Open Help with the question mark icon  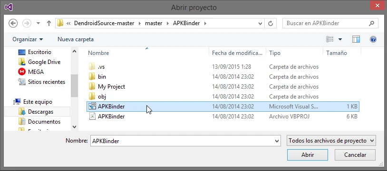tap(373, 39)
